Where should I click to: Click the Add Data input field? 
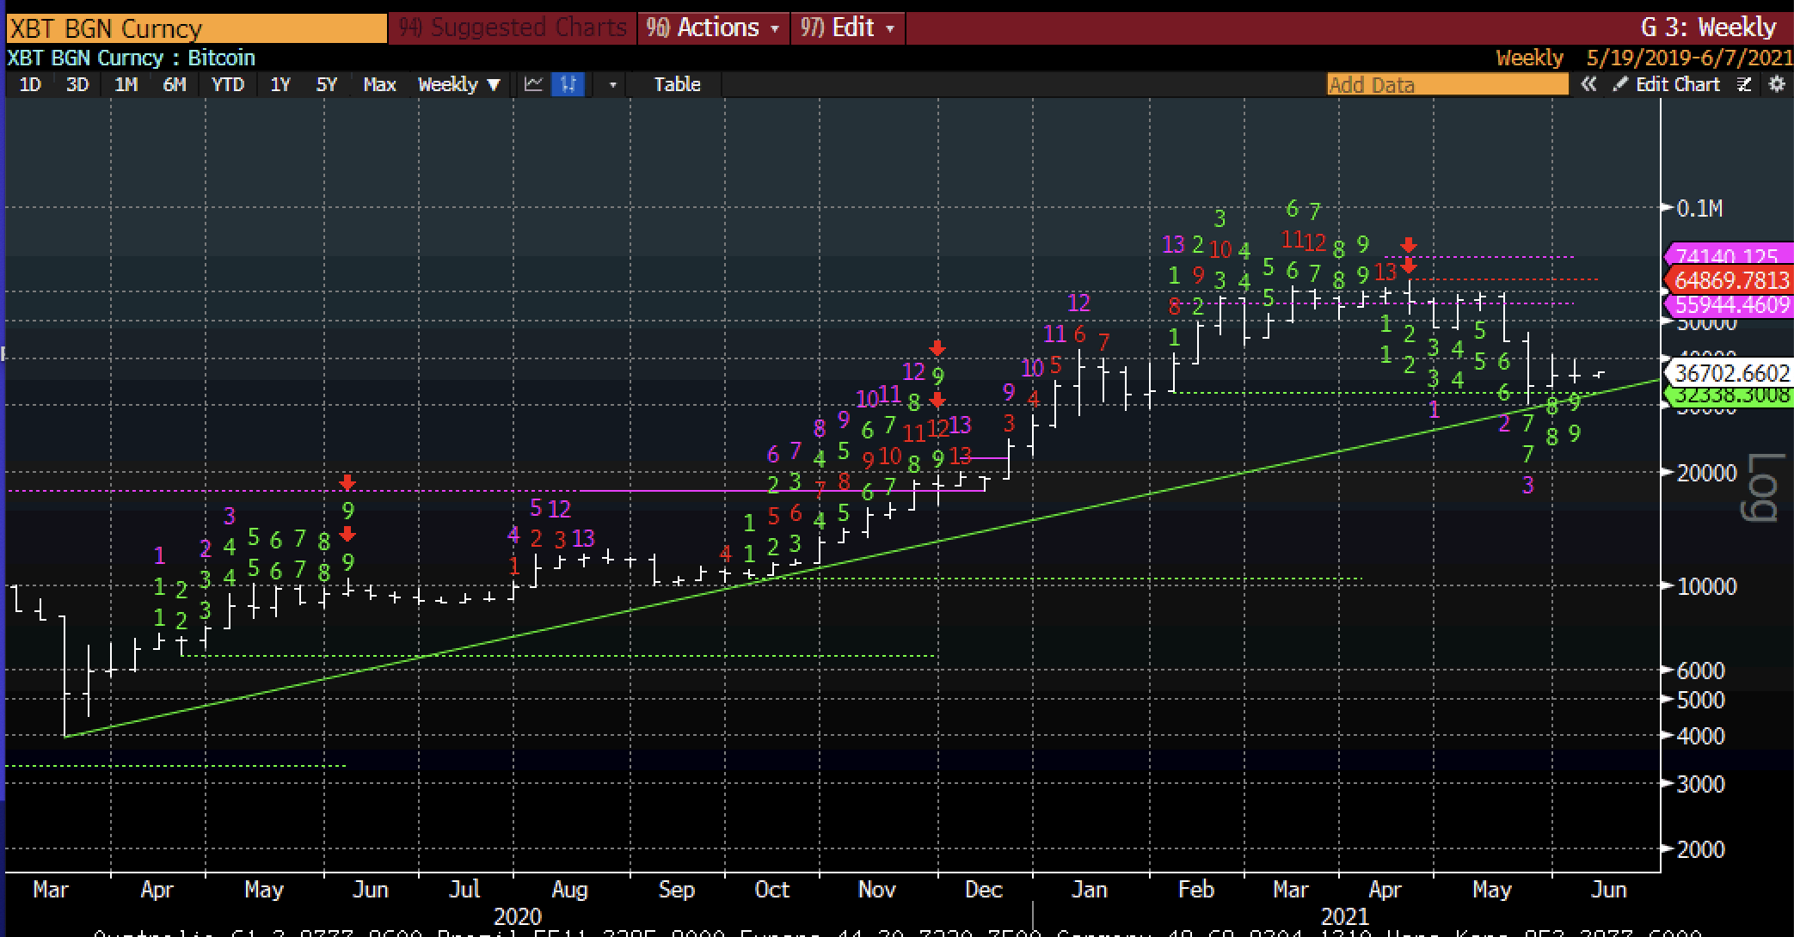pos(1447,84)
